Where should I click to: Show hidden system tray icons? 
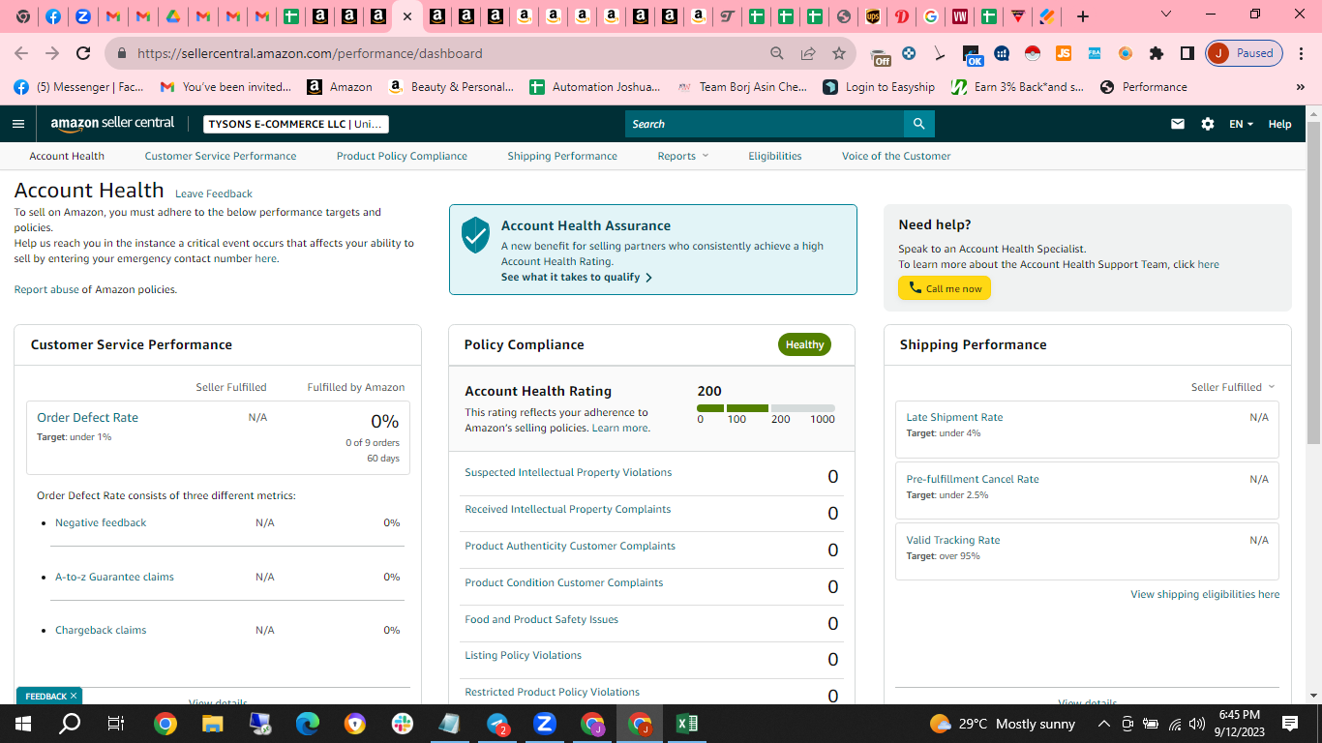tap(1103, 724)
